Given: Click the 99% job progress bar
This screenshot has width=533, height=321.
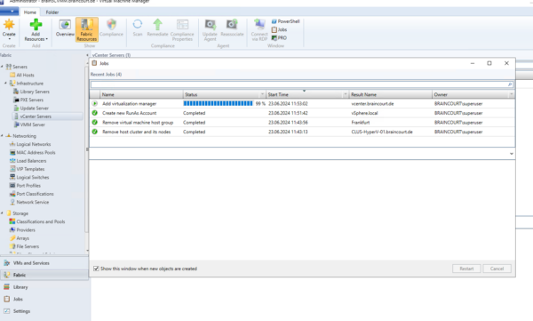Looking at the screenshot, I should click(x=218, y=103).
